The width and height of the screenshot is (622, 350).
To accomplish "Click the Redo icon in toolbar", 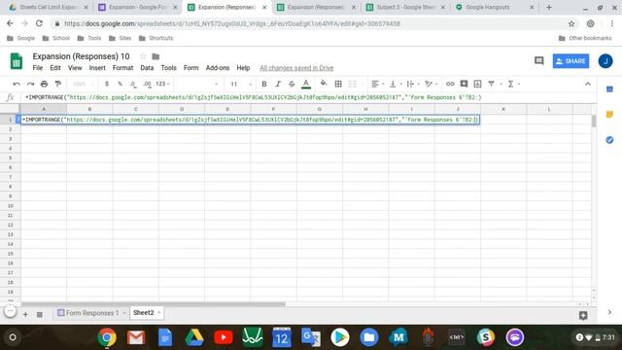I will 30,84.
